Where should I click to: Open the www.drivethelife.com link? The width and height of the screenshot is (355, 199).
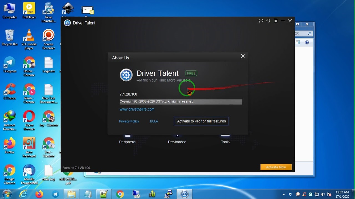(137, 109)
